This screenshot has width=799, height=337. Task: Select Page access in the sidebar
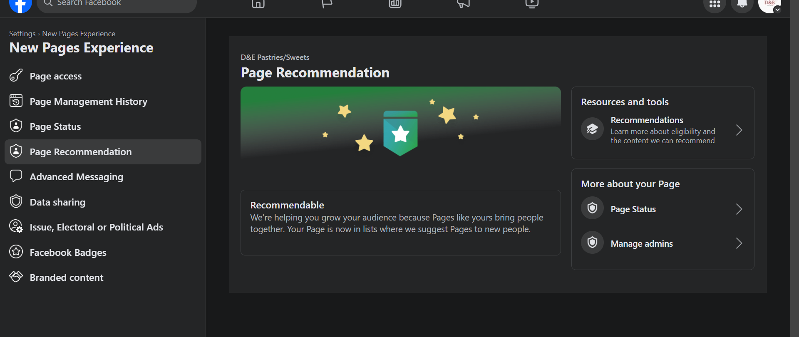(56, 76)
